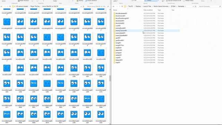Select the moveDown002 thumbnail
The height and width of the screenshot is (125, 222).
pyautogui.click(x=47, y=54)
